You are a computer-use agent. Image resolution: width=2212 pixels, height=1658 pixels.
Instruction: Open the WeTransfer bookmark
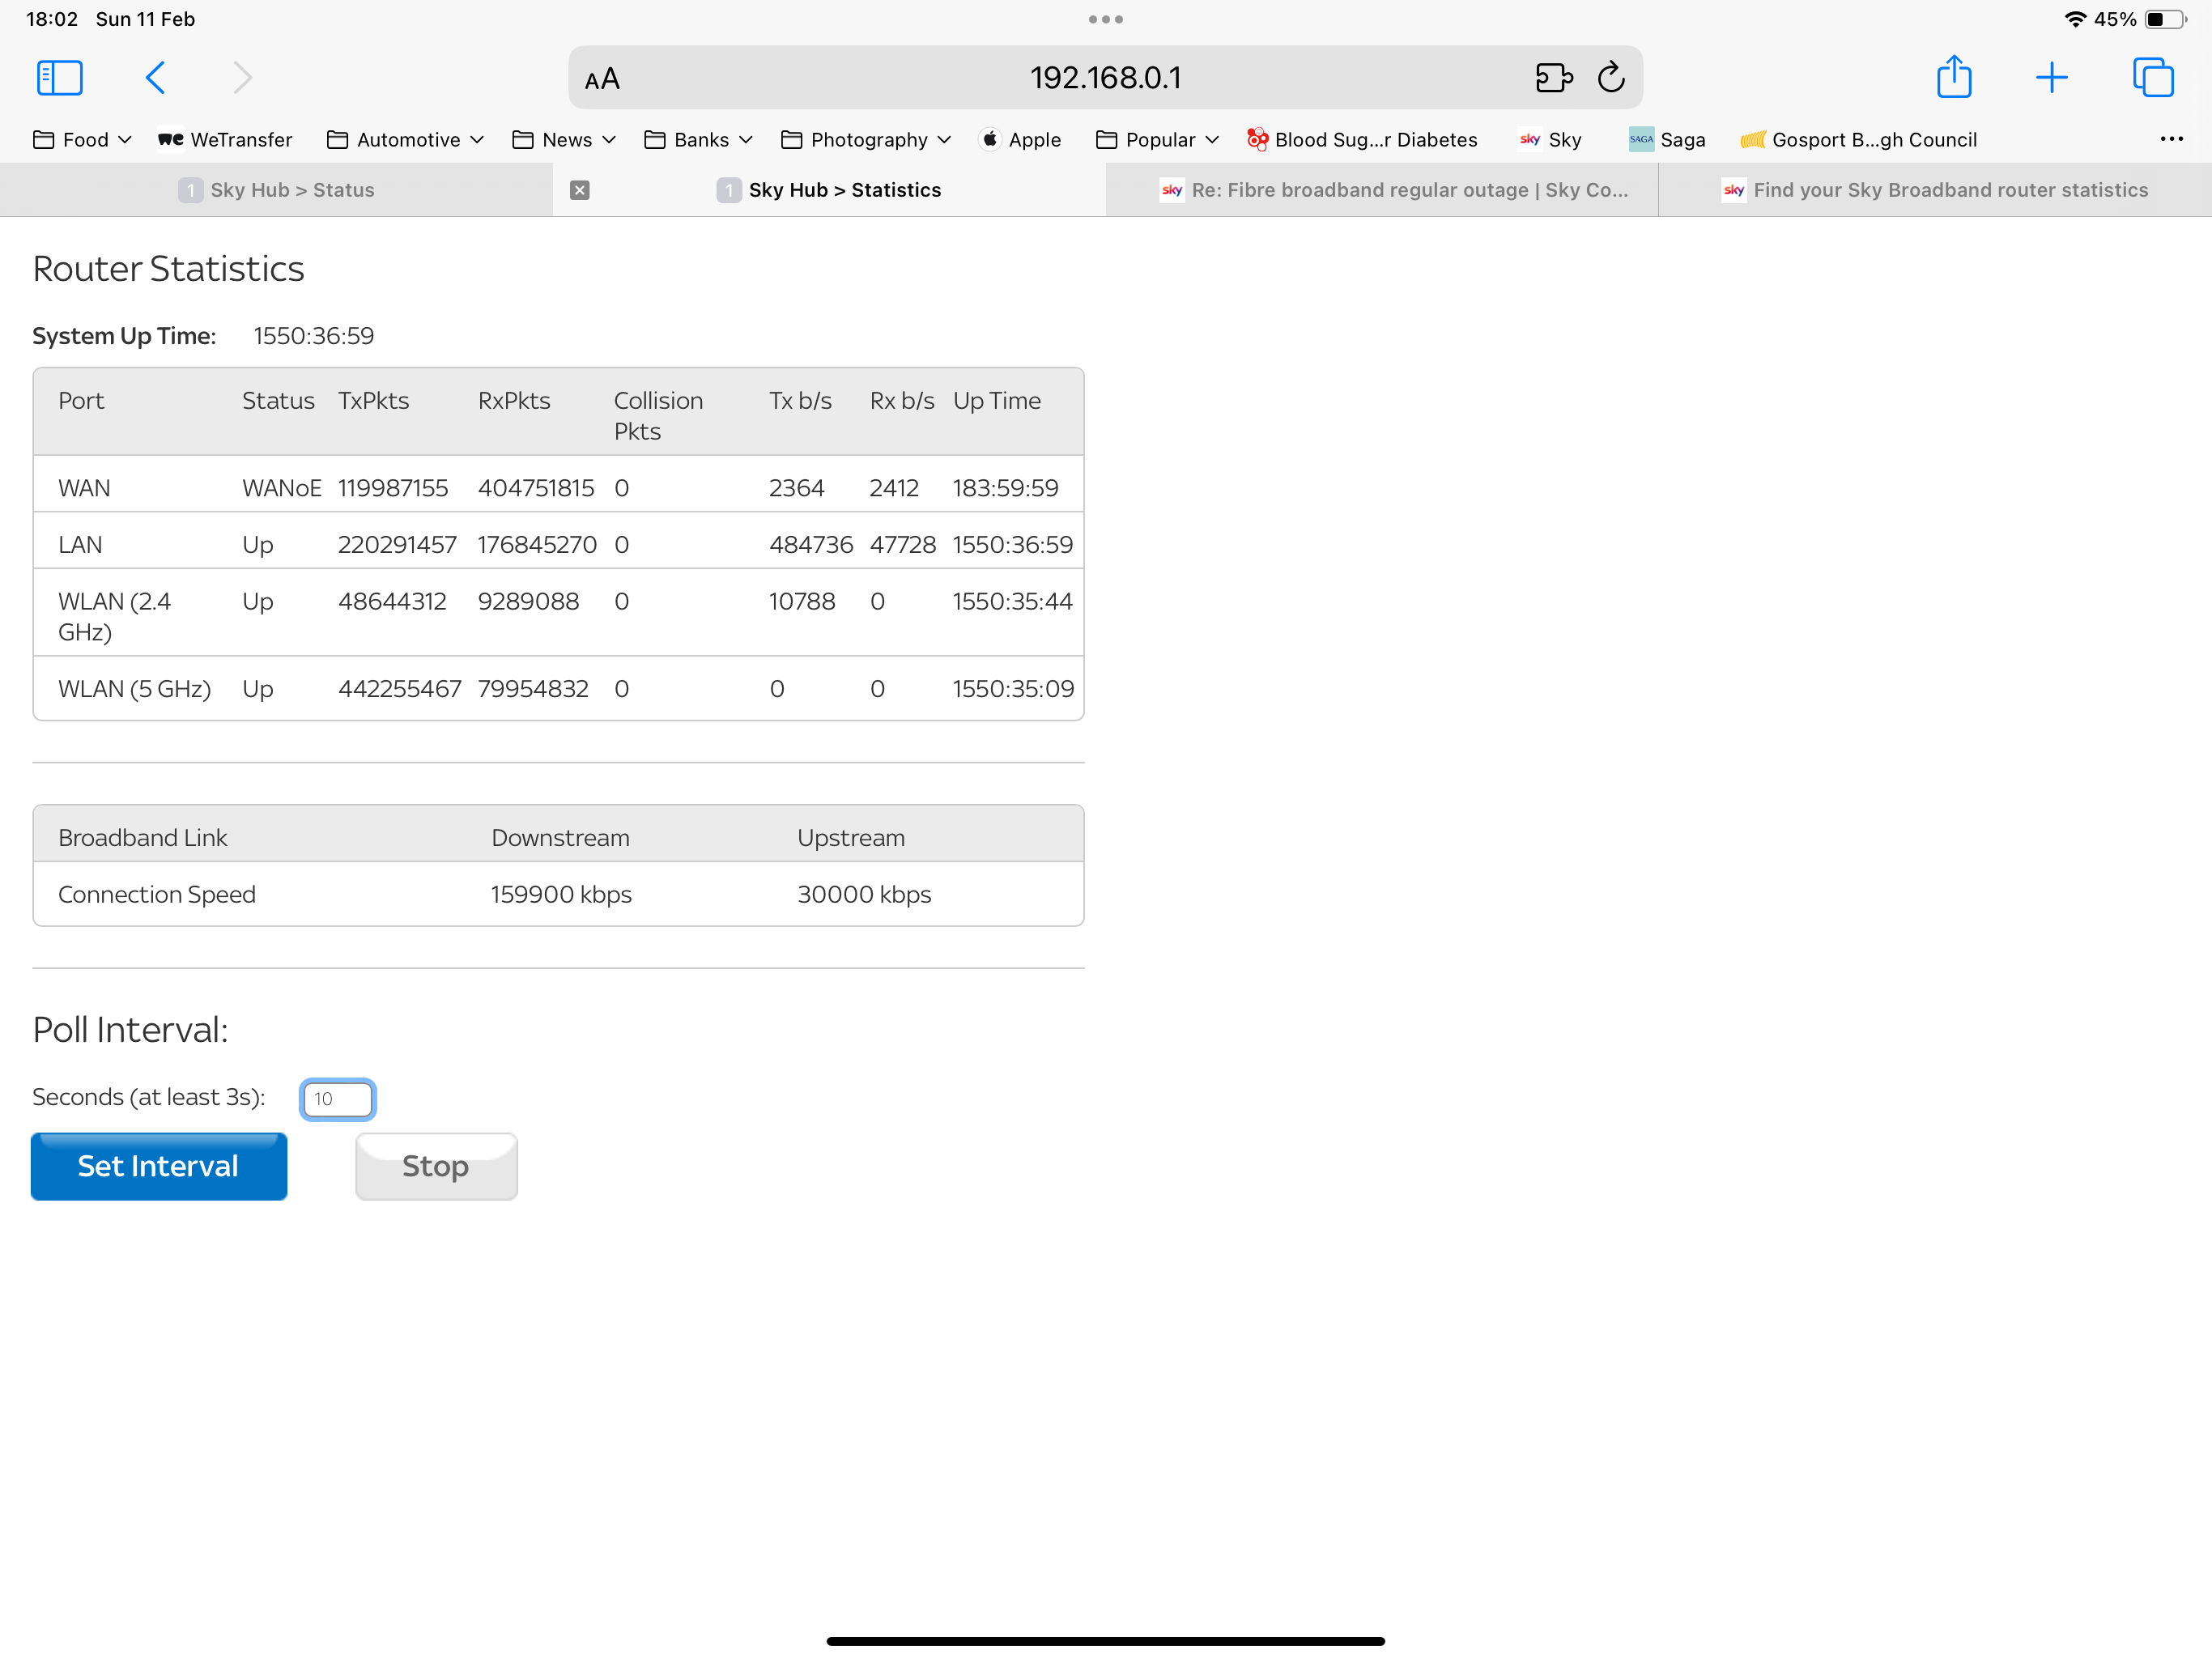pyautogui.click(x=225, y=140)
